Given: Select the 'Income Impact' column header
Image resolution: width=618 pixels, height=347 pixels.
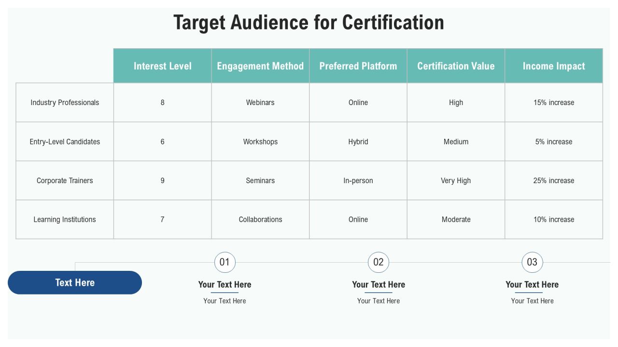Looking at the screenshot, I should (x=554, y=66).
